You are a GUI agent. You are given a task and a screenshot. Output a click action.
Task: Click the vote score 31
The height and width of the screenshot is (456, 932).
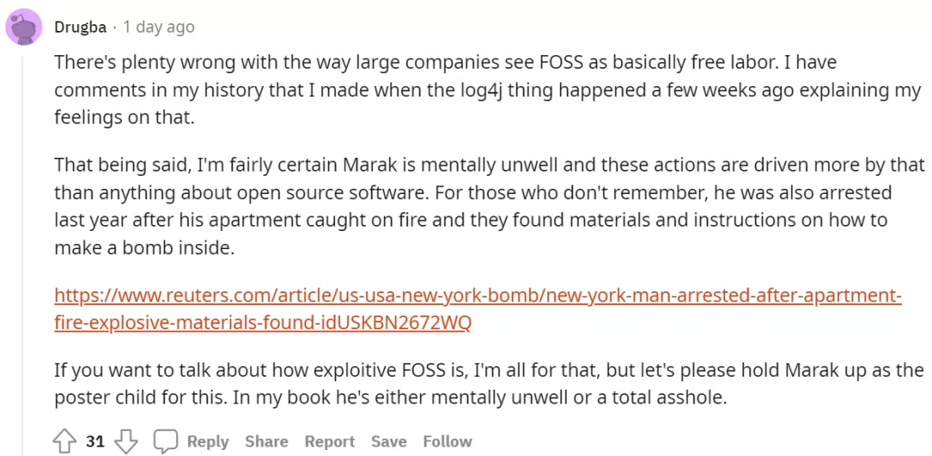(95, 441)
